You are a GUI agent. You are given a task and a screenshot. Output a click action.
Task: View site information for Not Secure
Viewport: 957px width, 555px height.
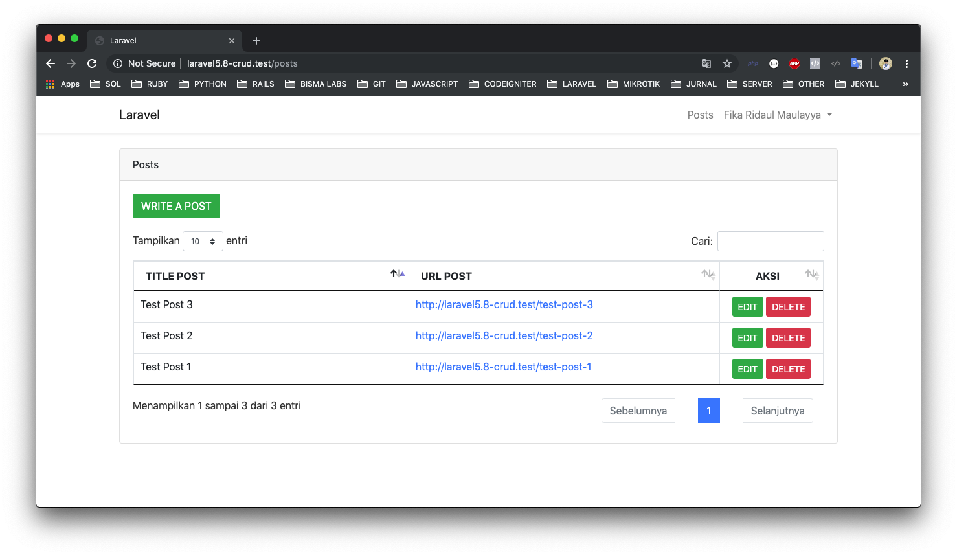coord(144,63)
